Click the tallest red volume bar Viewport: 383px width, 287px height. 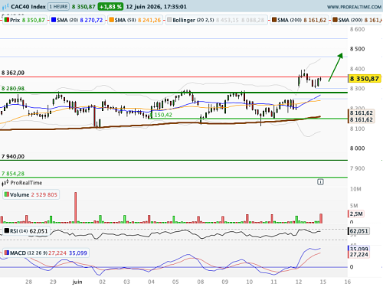pyautogui.click(x=75, y=207)
